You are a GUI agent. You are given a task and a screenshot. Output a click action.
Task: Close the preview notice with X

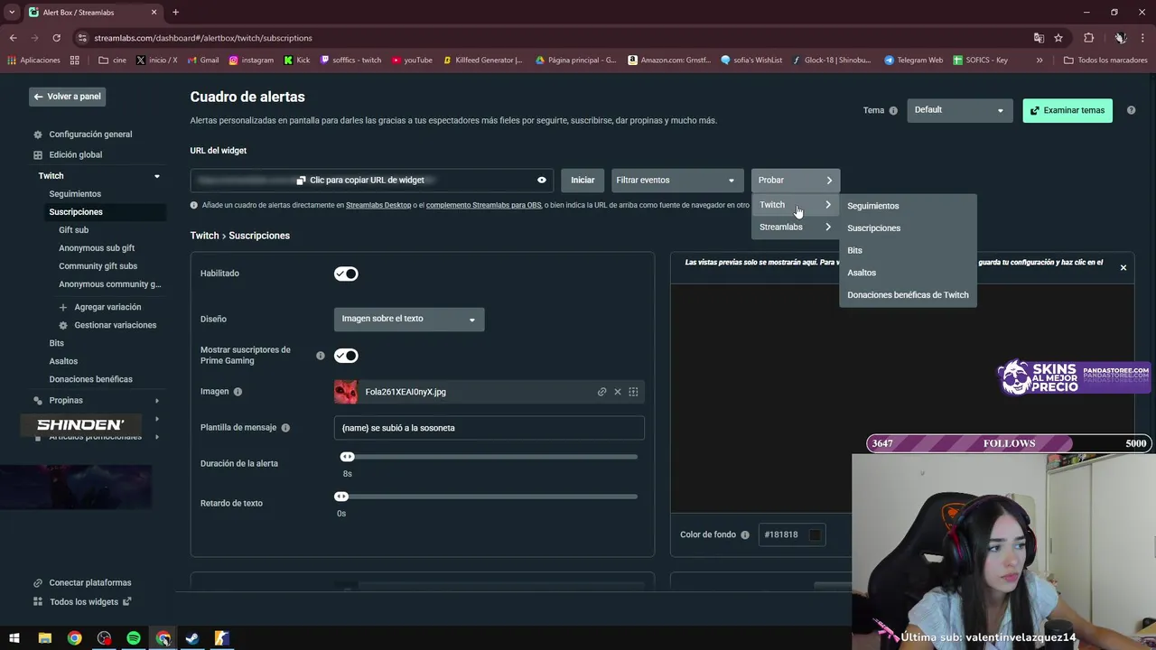point(1123,267)
